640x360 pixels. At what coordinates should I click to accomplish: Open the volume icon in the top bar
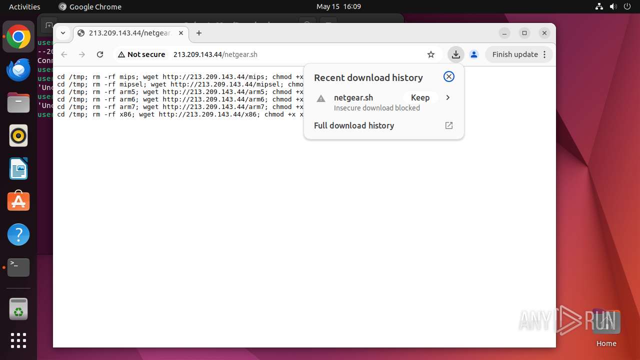(x=613, y=6)
